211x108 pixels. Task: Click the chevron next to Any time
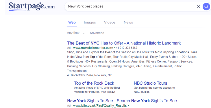coord(84,33)
